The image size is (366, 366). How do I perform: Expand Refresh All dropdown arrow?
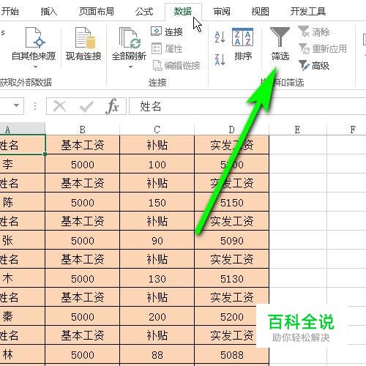click(x=130, y=67)
